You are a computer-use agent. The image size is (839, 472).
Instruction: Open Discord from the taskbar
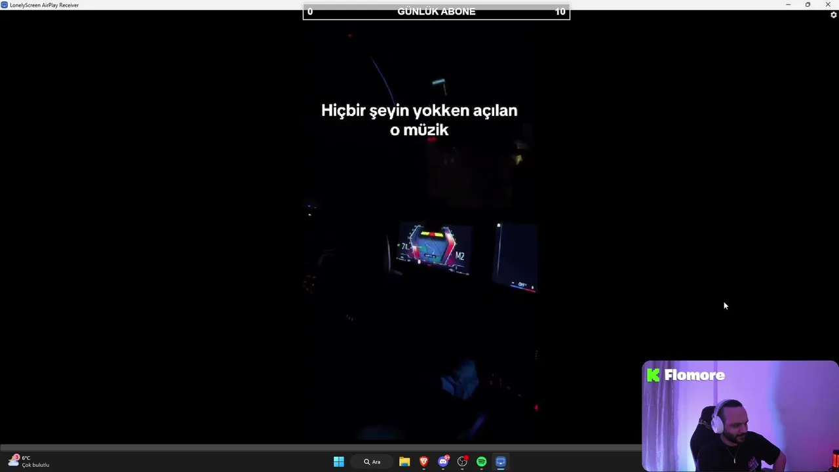443,462
